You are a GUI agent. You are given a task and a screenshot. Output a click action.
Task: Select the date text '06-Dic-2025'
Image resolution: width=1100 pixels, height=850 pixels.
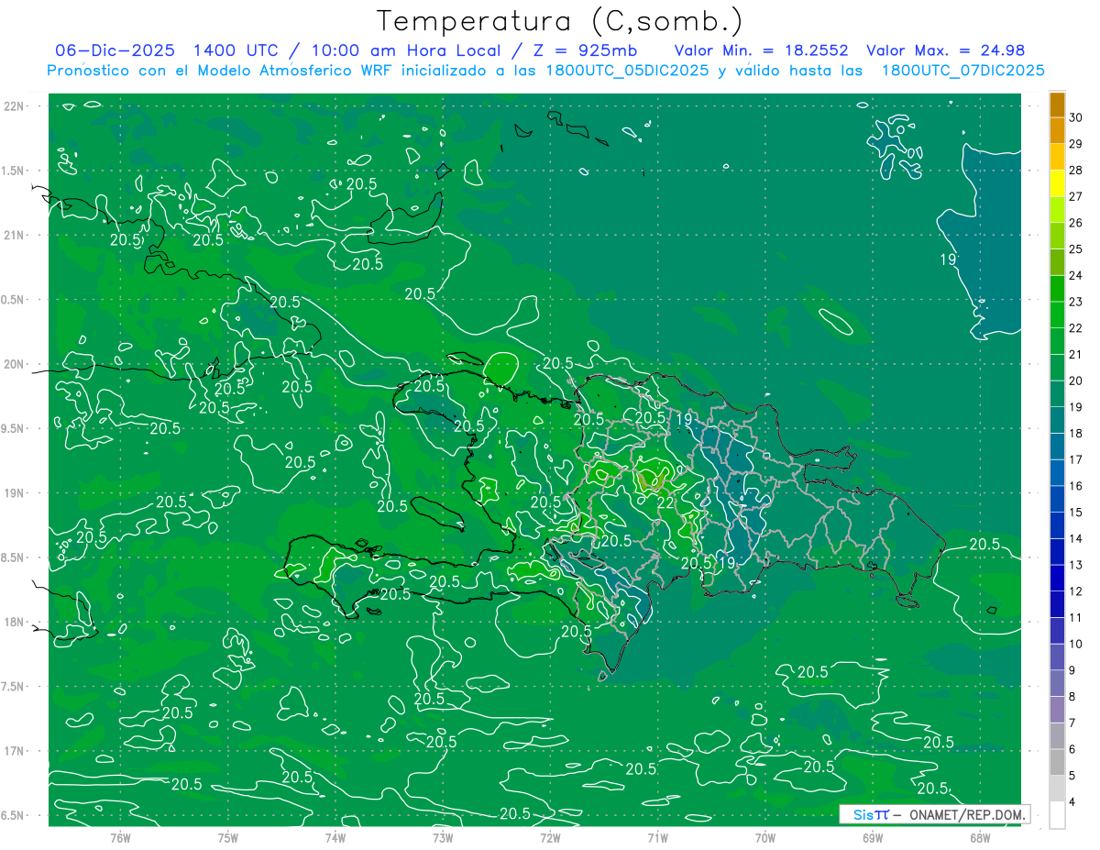[x=115, y=50]
